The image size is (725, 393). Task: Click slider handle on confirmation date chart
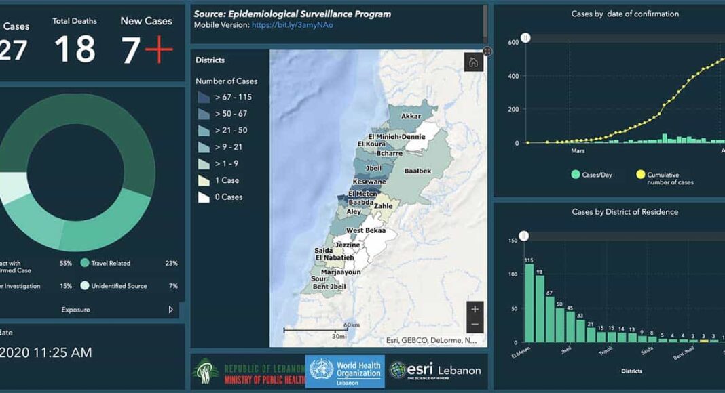[x=525, y=37]
